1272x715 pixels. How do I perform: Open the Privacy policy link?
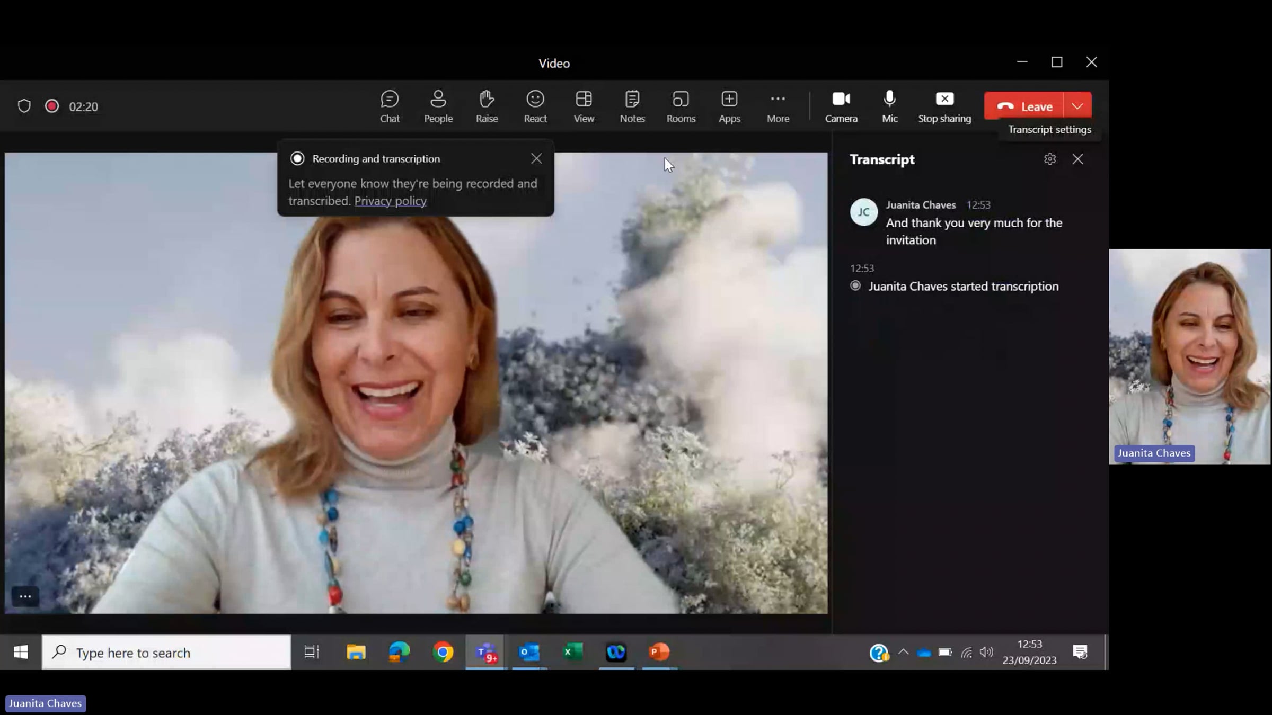(390, 201)
